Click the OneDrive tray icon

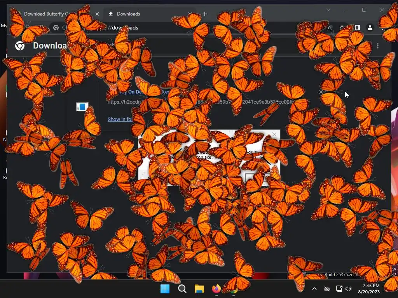coord(327,289)
